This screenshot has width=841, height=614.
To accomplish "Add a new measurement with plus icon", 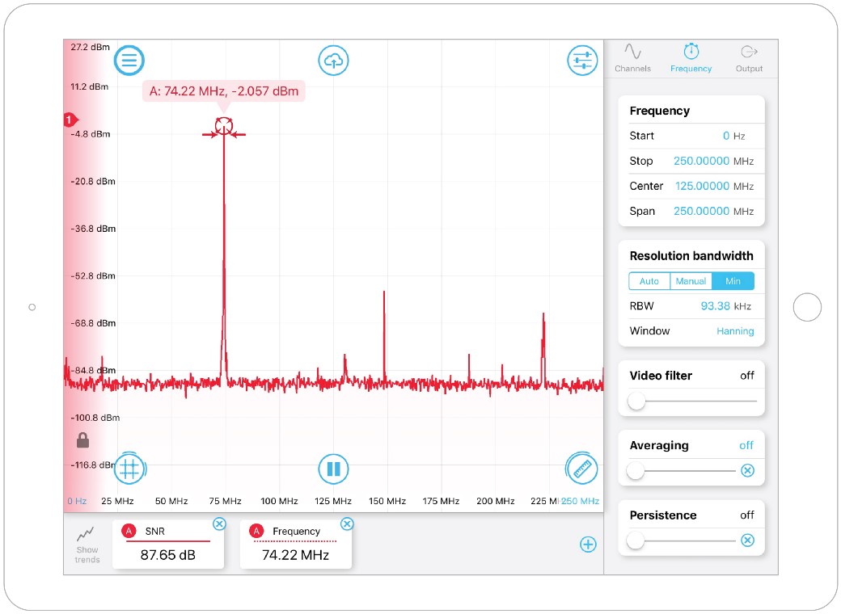I will pyautogui.click(x=588, y=545).
